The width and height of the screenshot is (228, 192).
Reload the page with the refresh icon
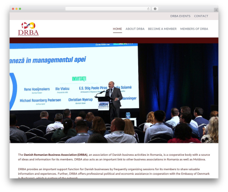(148, 9)
